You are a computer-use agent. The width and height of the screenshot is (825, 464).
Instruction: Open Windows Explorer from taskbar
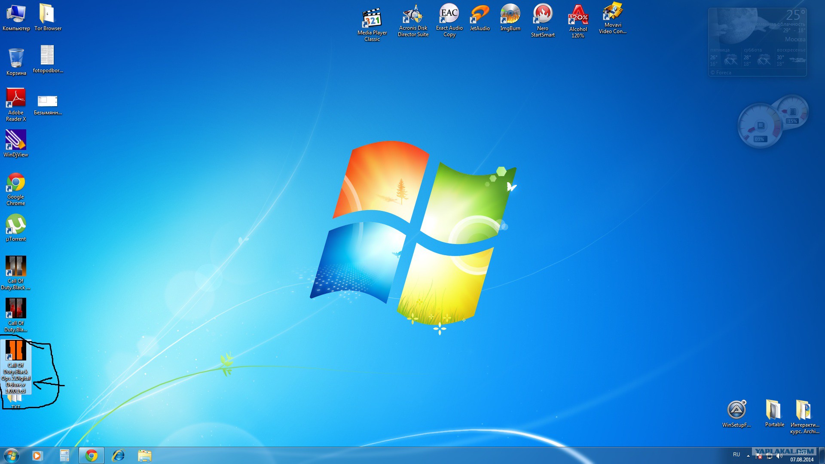point(145,455)
